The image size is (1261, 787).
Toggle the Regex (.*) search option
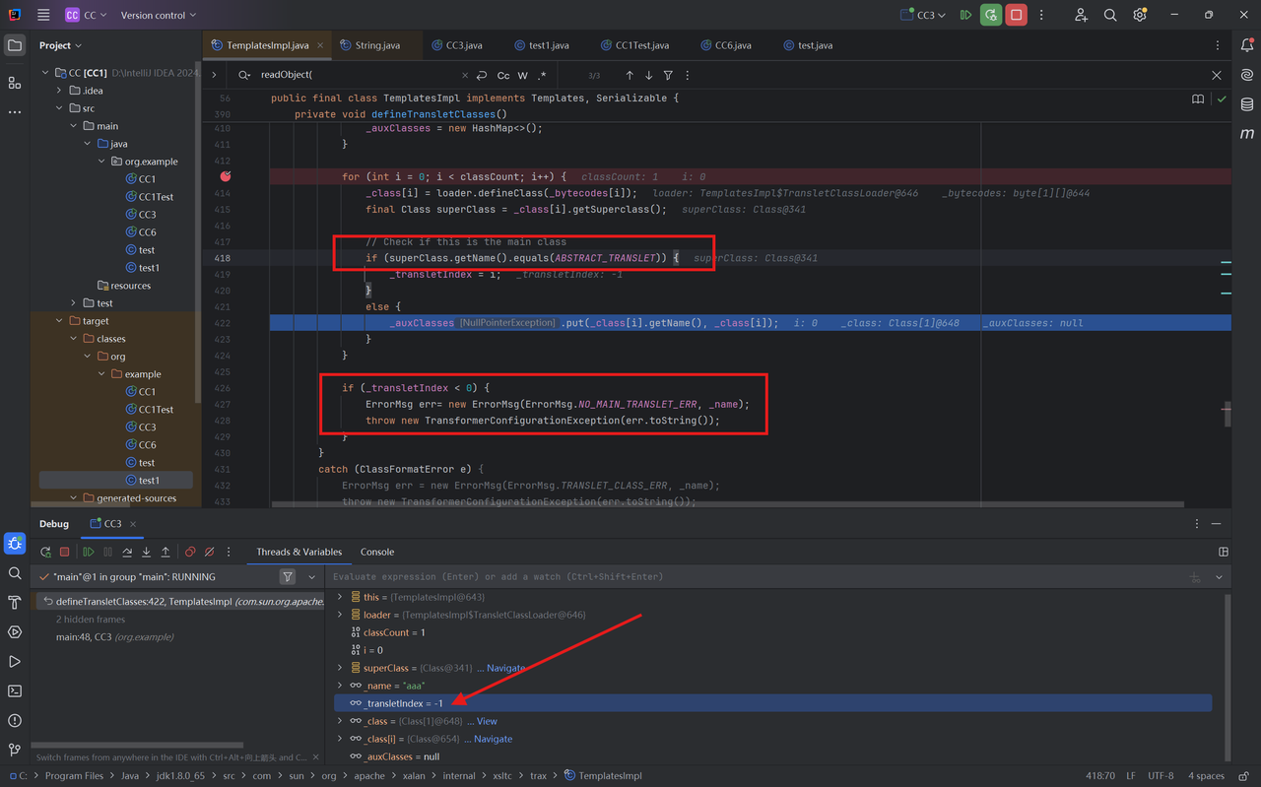(542, 76)
